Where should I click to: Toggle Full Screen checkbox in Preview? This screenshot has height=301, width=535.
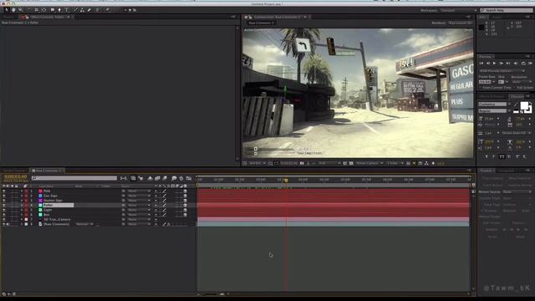point(515,88)
